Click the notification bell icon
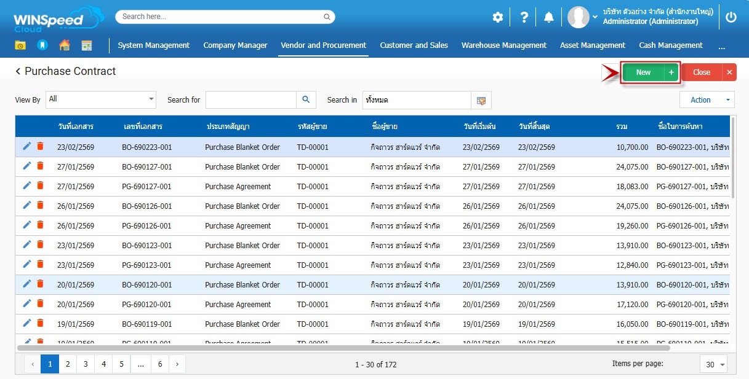 (x=548, y=17)
